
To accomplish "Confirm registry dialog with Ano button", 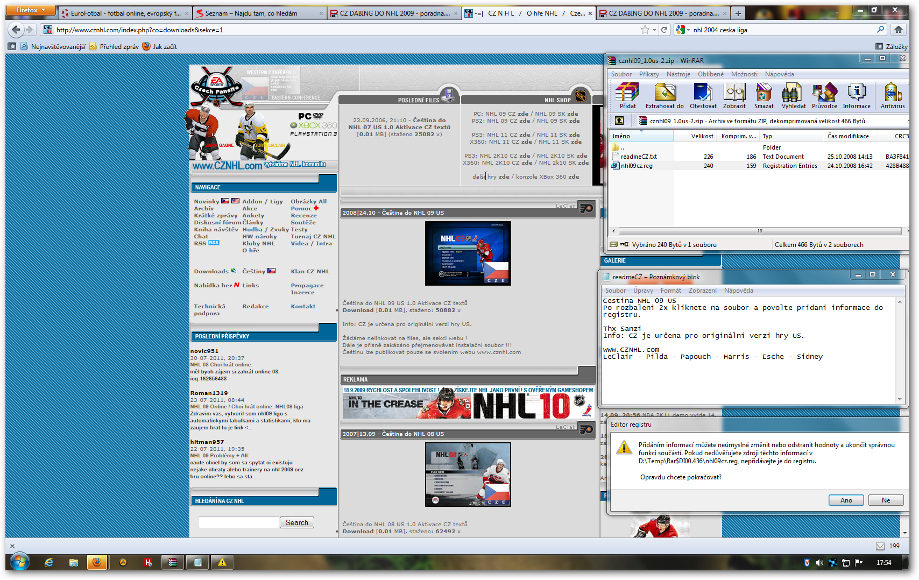I will [846, 500].
